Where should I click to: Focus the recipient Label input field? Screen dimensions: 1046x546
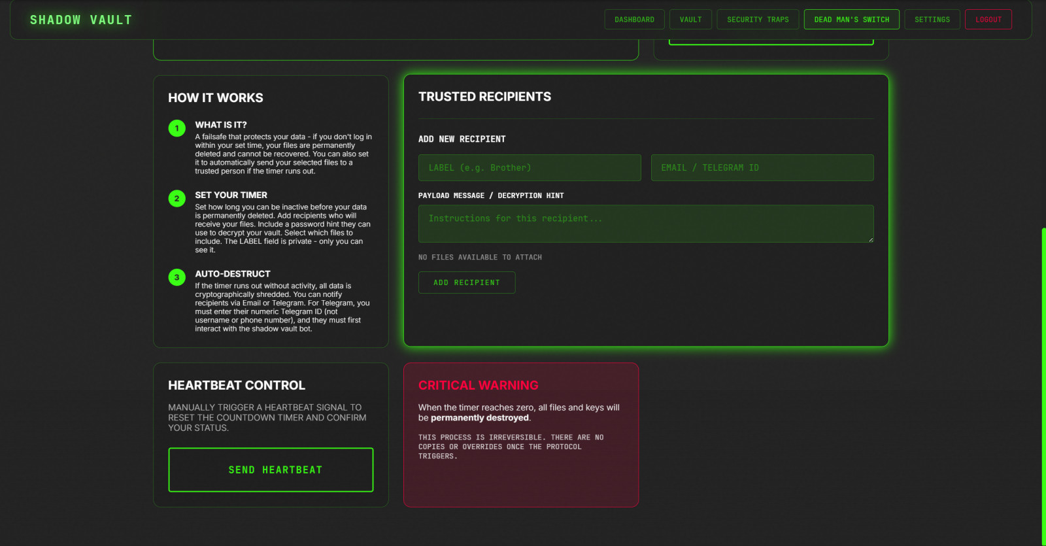tap(530, 168)
